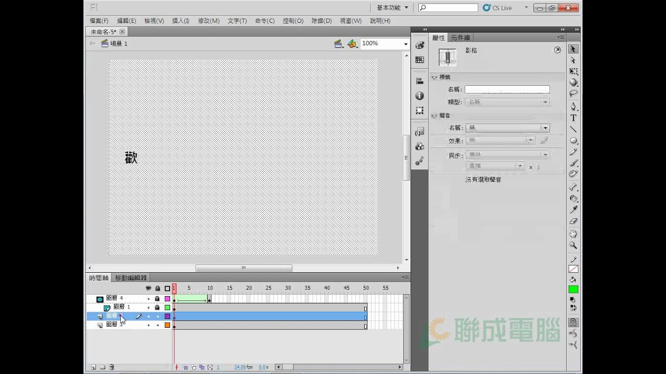The width and height of the screenshot is (666, 374).
Task: Collapse the 標籤 section
Action: click(x=434, y=77)
